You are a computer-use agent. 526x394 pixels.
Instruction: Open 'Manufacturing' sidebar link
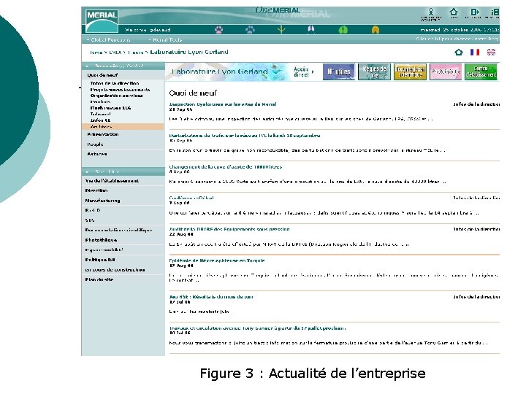click(x=102, y=201)
